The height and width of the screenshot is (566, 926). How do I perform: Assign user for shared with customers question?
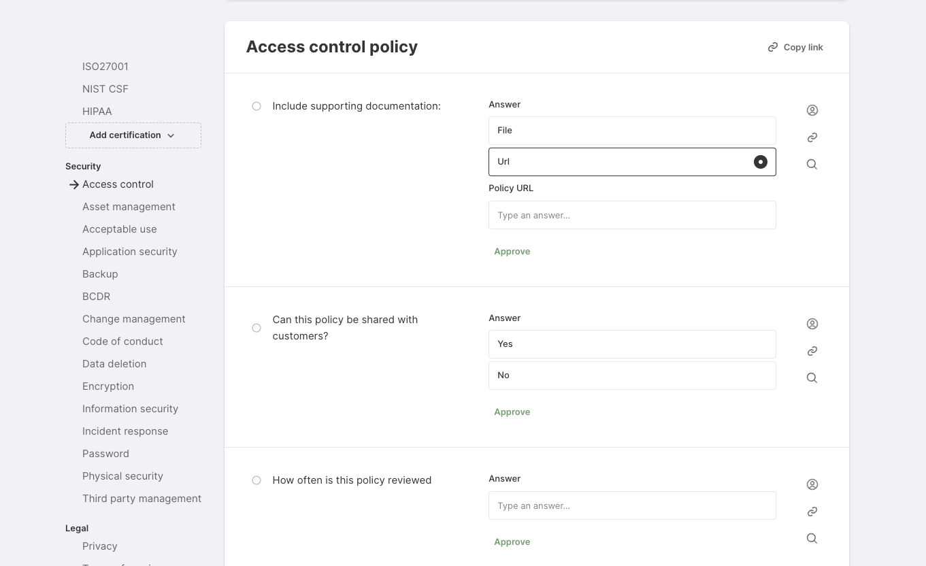[812, 324]
